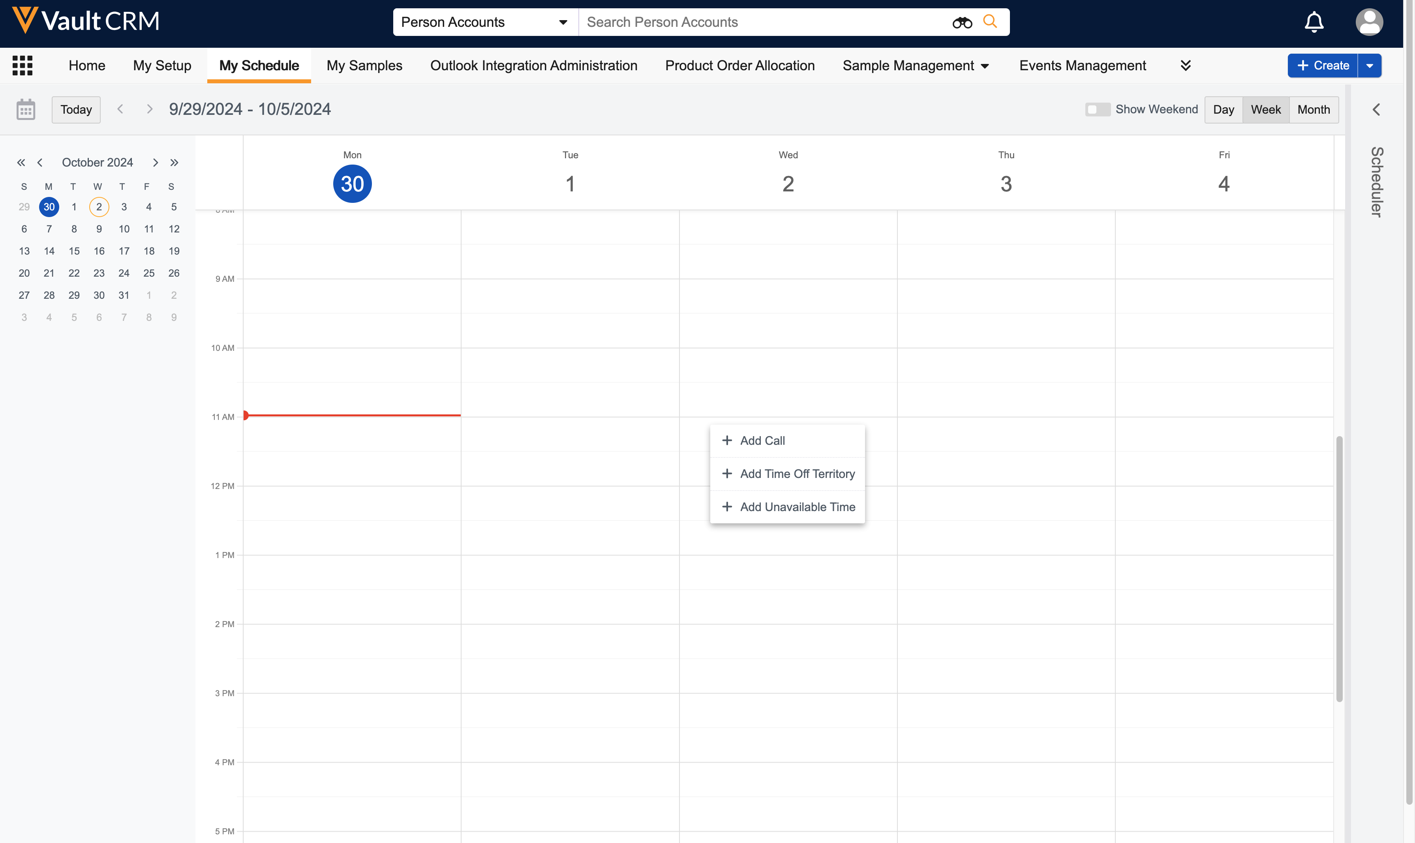
Task: Click the notifications bell icon
Action: click(x=1314, y=22)
